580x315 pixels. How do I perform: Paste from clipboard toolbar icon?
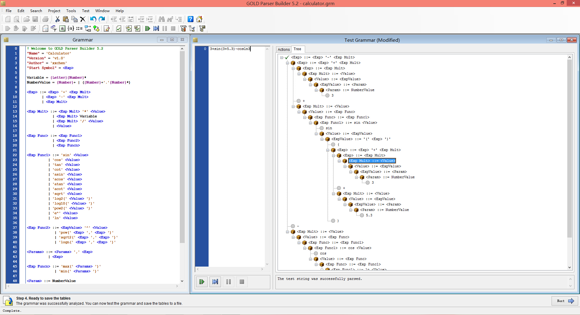[66, 19]
